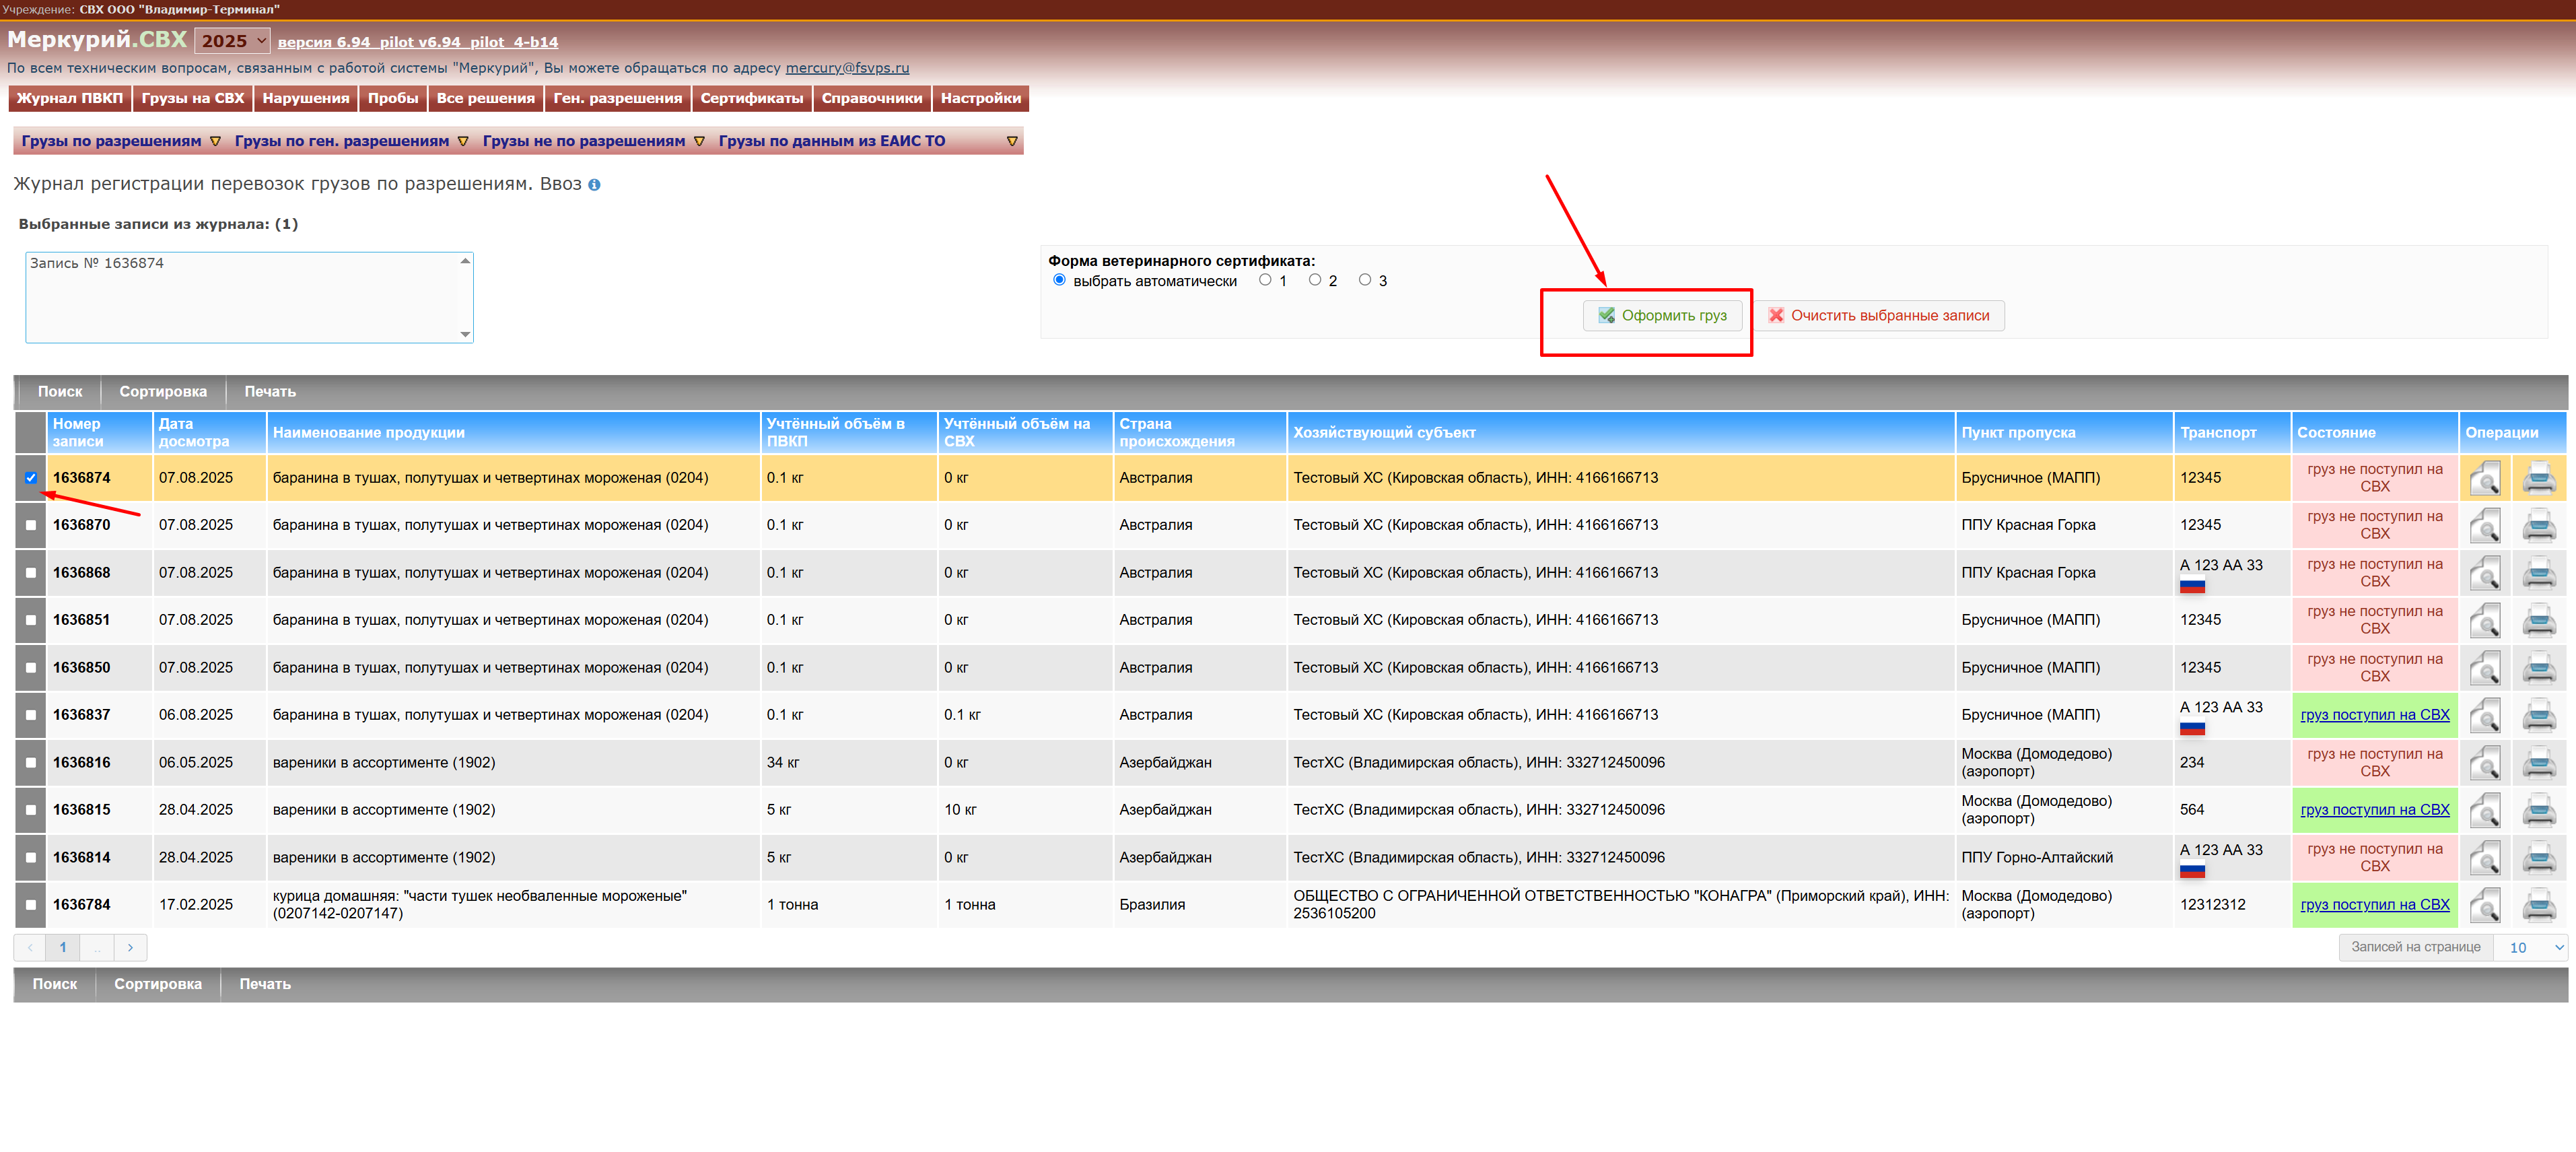The height and width of the screenshot is (1152, 2576).
Task: Click info icon beside journal title
Action: [594, 185]
